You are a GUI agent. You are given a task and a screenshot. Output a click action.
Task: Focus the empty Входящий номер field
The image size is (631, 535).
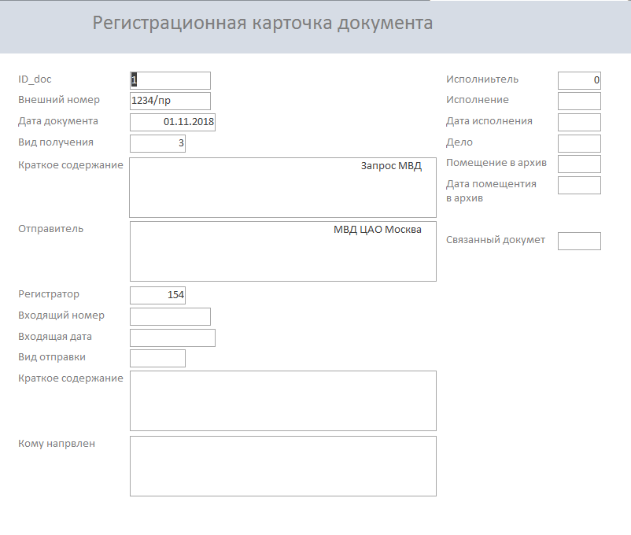(170, 317)
